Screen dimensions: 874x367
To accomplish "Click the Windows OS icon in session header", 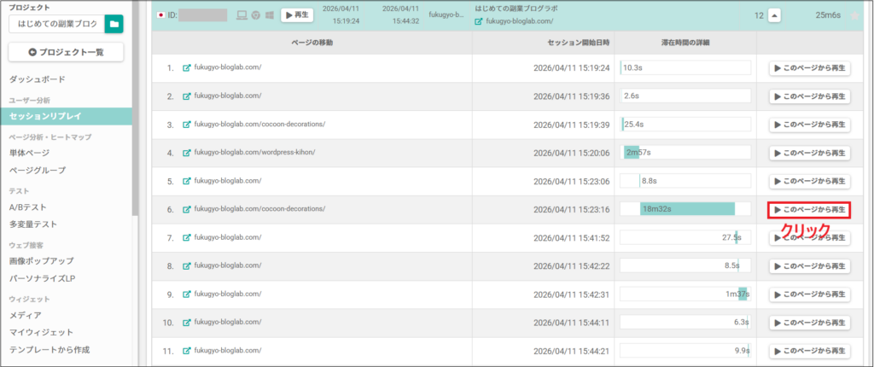I will pyautogui.click(x=269, y=15).
